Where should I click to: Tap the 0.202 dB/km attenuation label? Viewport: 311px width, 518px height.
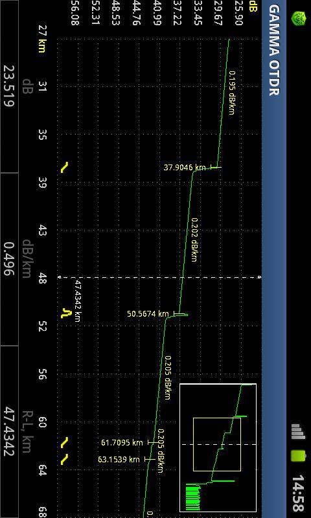tap(194, 240)
